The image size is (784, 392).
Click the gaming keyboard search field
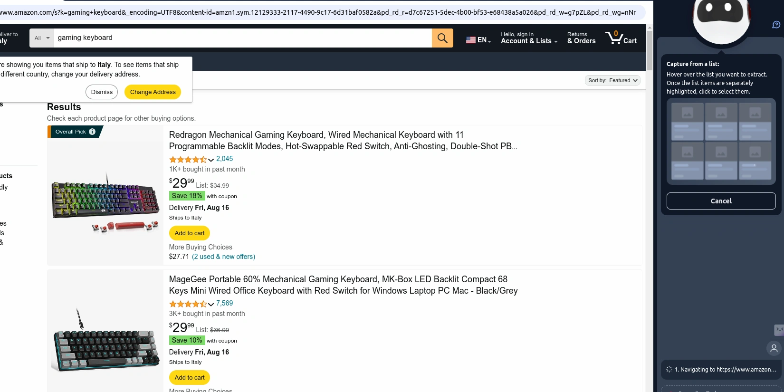click(x=242, y=38)
